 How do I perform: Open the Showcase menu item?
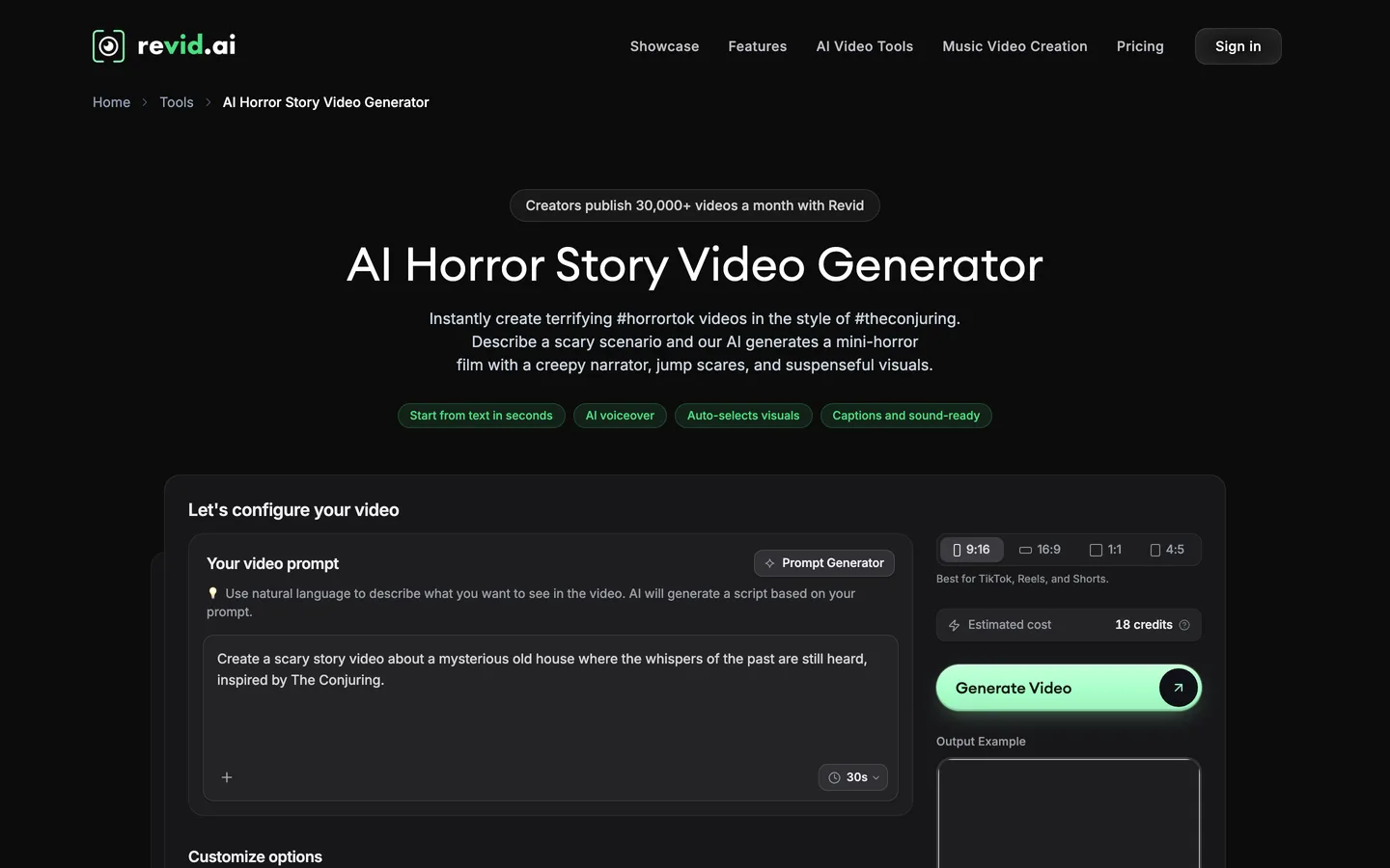tap(664, 46)
